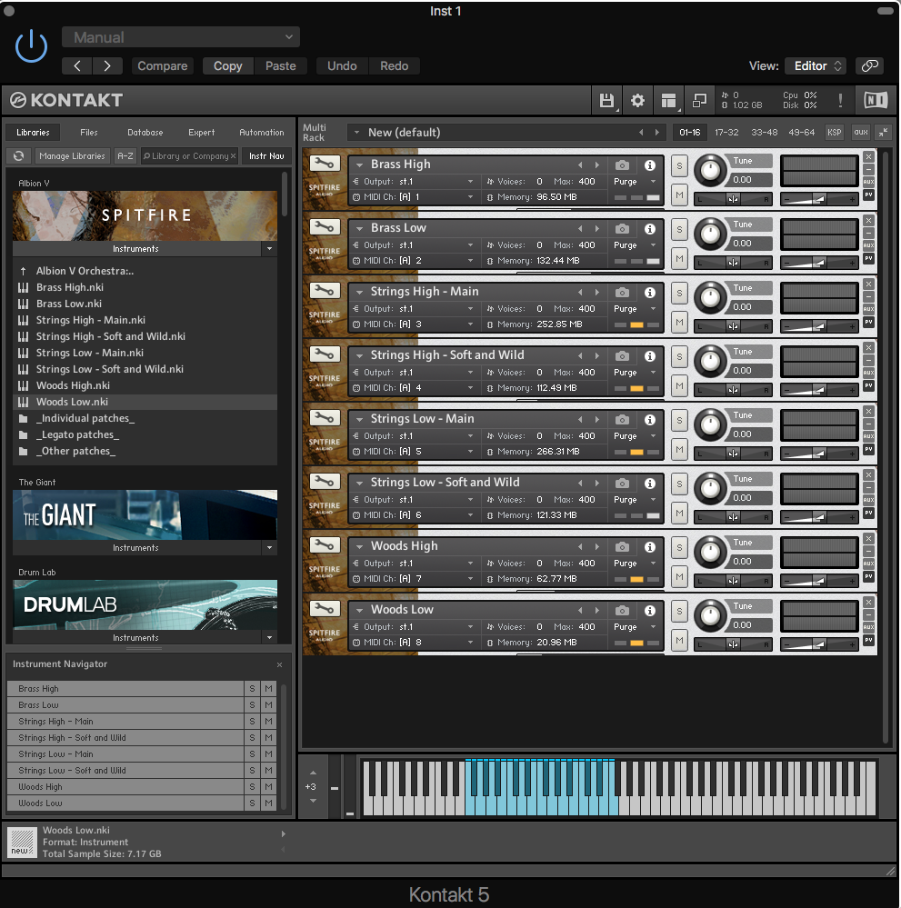Mute the Woods Low instrument in rack
The height and width of the screenshot is (908, 901).
680,641
